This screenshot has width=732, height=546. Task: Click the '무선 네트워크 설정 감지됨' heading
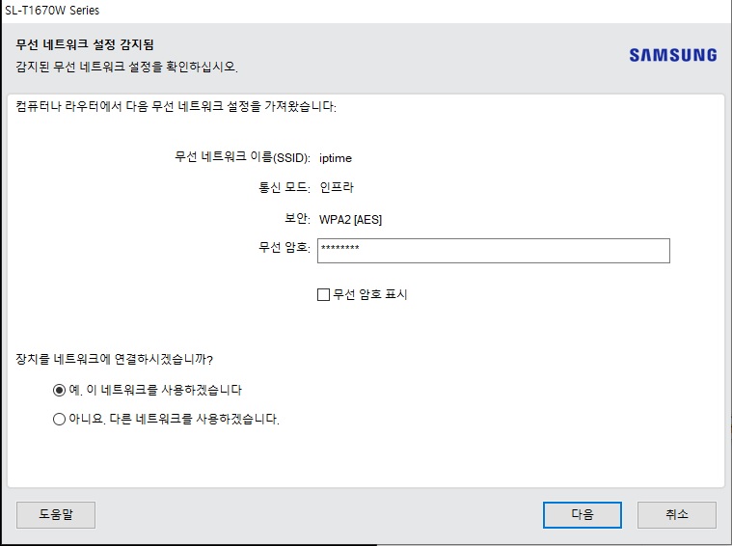tap(85, 44)
